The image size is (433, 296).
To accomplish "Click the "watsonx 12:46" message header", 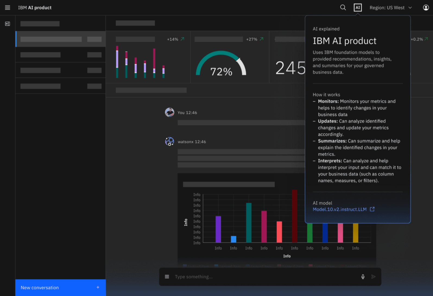I will click(x=192, y=141).
